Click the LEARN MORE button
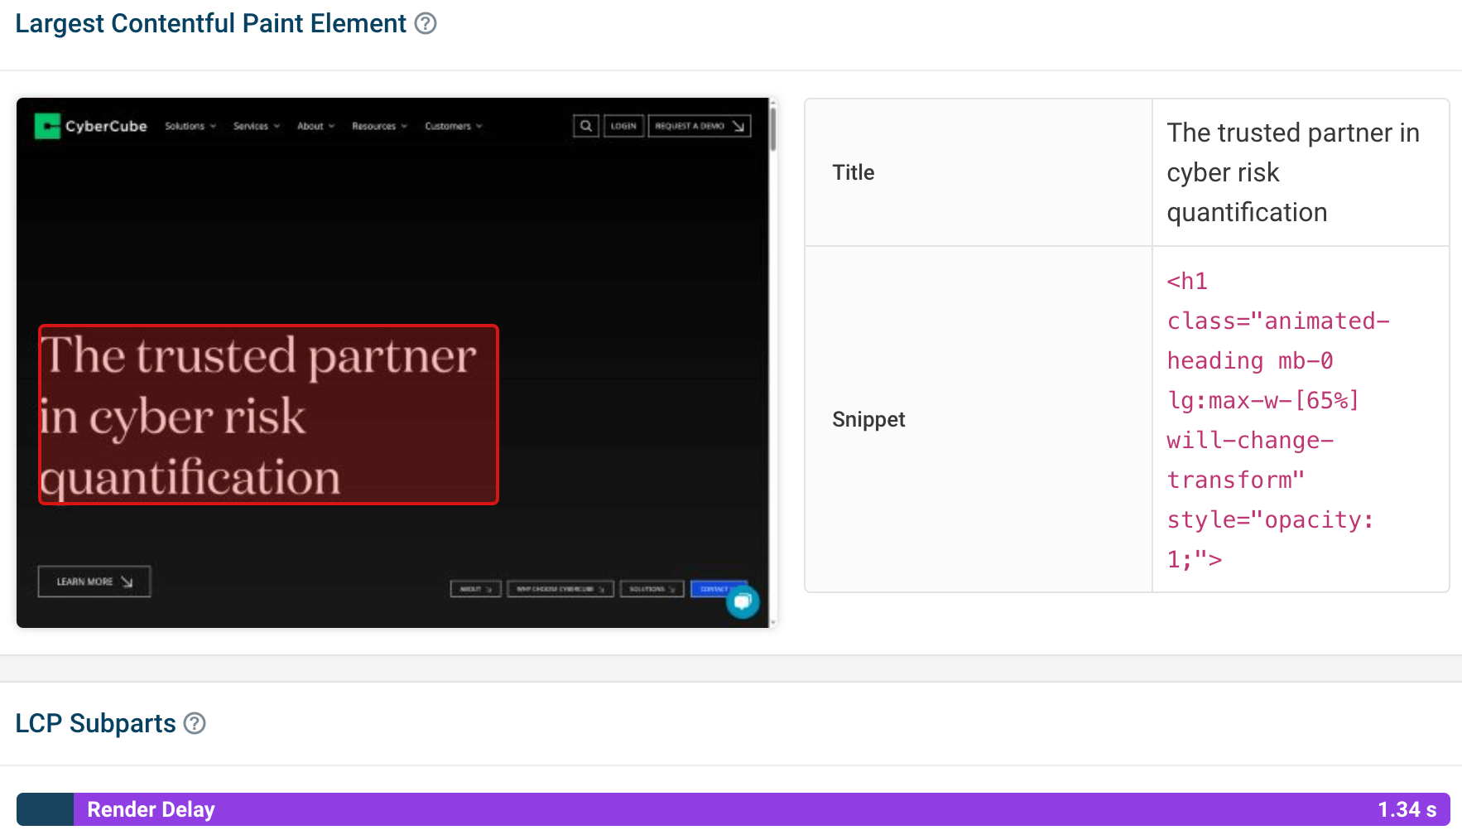This screenshot has width=1462, height=835. tap(94, 582)
